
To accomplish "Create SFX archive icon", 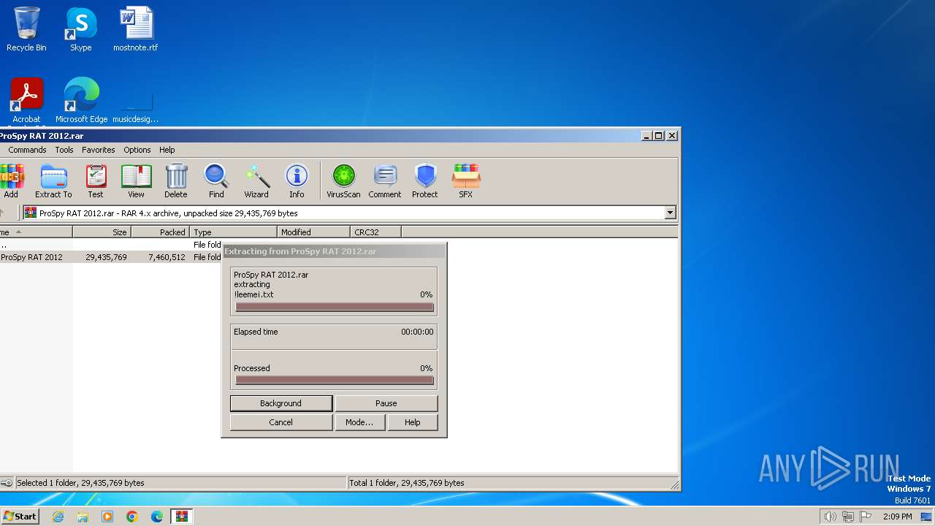I will tap(465, 180).
